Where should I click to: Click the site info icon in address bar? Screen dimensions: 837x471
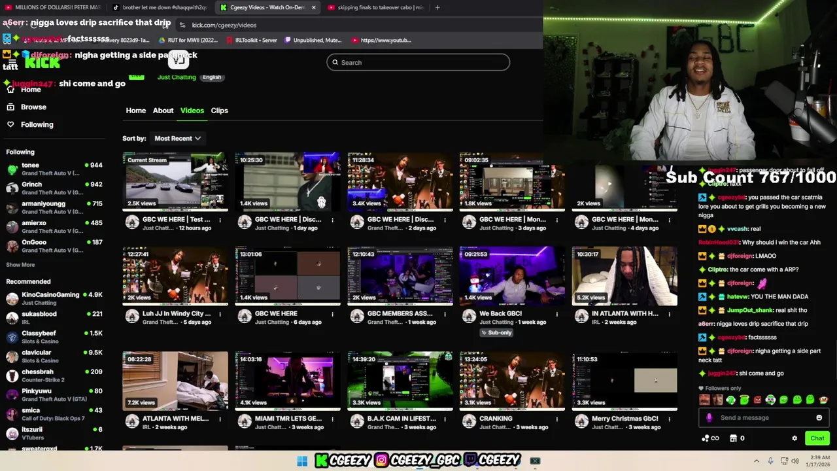(182, 25)
